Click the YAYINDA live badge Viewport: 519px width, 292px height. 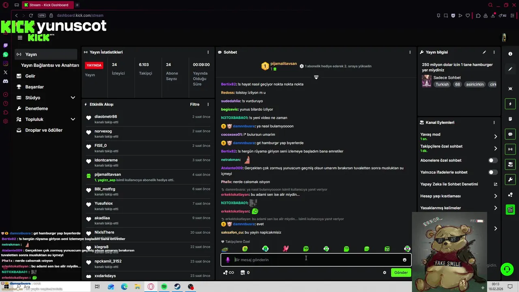coord(94,65)
